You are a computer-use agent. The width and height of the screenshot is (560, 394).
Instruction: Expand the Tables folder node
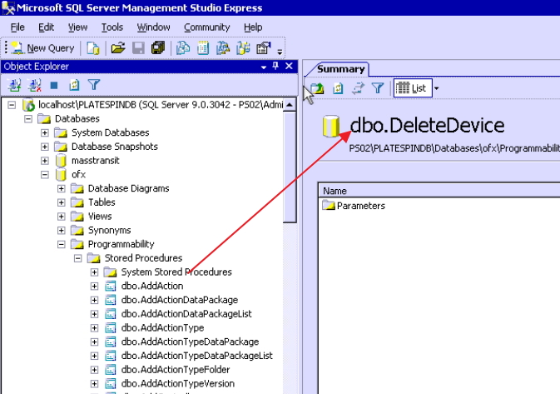tap(62, 202)
